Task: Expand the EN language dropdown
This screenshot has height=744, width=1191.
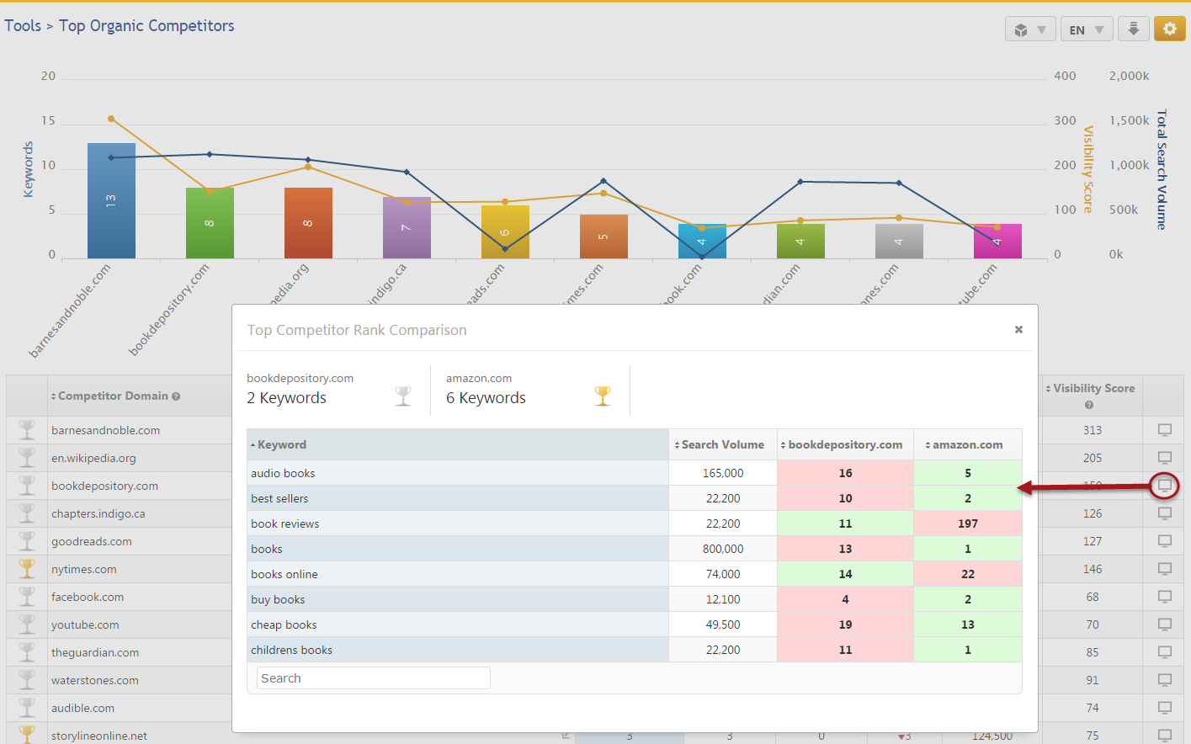Action: [x=1086, y=29]
